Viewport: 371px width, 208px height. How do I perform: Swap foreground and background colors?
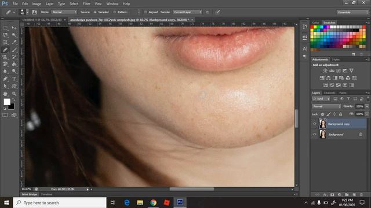click(13, 100)
